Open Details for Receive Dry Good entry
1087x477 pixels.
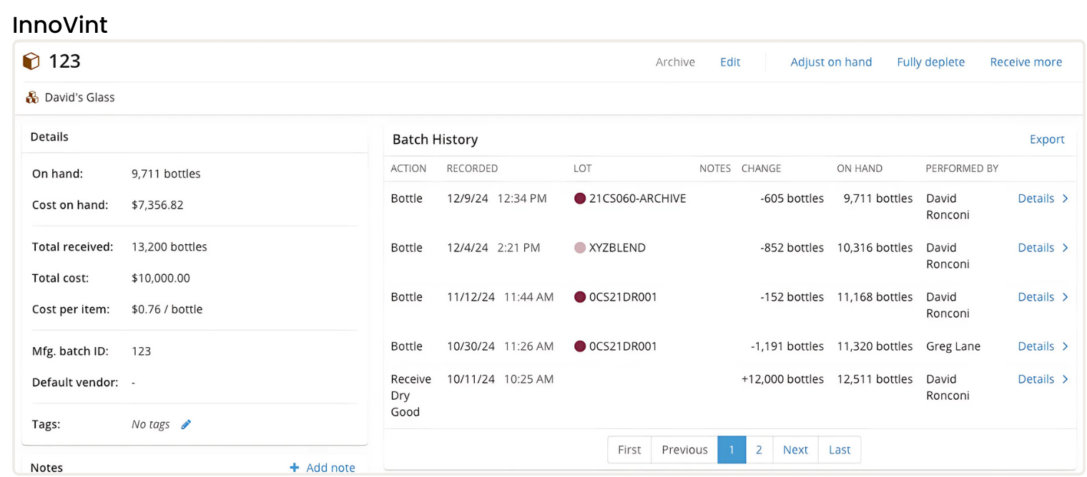coord(1036,379)
